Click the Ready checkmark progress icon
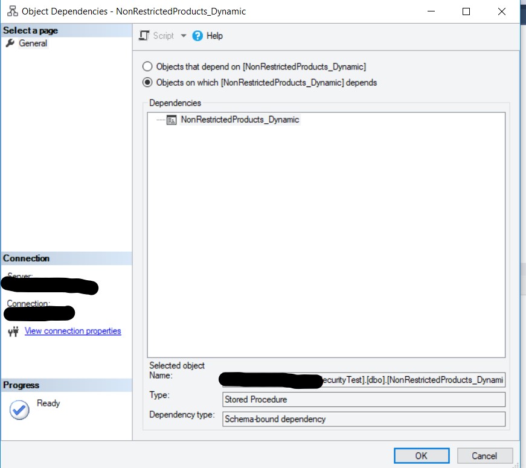 (19, 410)
